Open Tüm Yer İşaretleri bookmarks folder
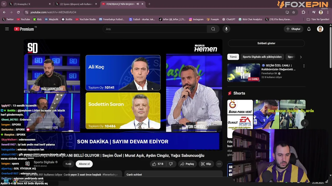The width and height of the screenshot is (332, 186). [x=318, y=19]
